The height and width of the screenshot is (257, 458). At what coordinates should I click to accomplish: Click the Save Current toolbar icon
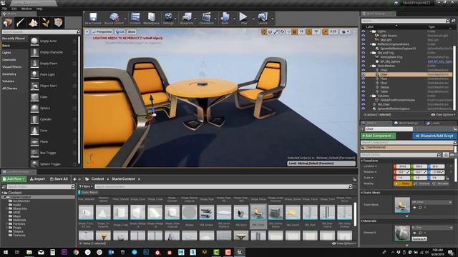pyautogui.click(x=93, y=19)
